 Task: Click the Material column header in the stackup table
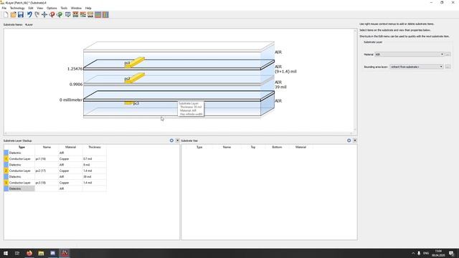click(70, 147)
